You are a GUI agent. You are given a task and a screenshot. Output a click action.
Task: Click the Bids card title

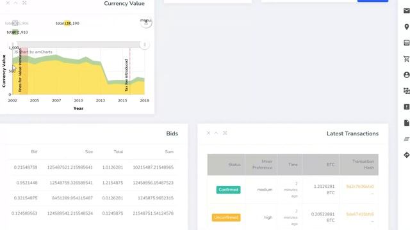point(172,134)
